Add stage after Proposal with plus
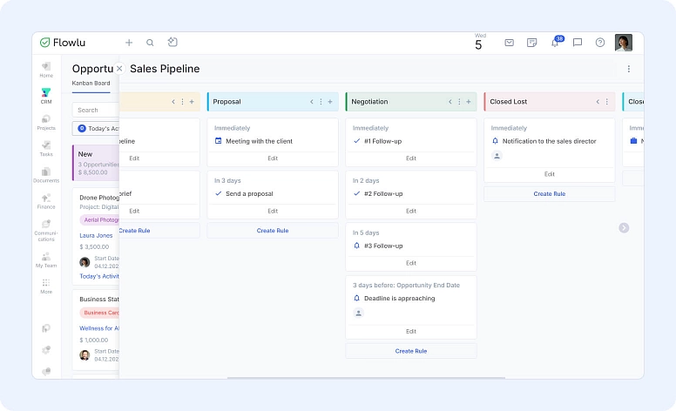Image resolution: width=676 pixels, height=411 pixels. pyautogui.click(x=330, y=102)
